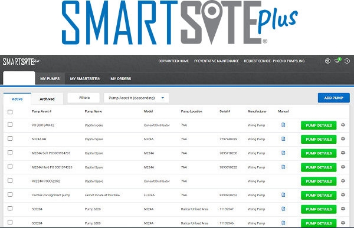Go to CERTAINTEED HOME link
The width and height of the screenshot is (354, 228).
click(x=173, y=61)
